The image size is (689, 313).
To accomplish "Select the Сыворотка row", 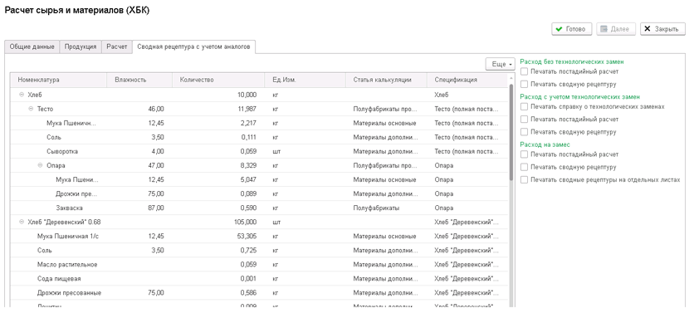I will coord(259,151).
